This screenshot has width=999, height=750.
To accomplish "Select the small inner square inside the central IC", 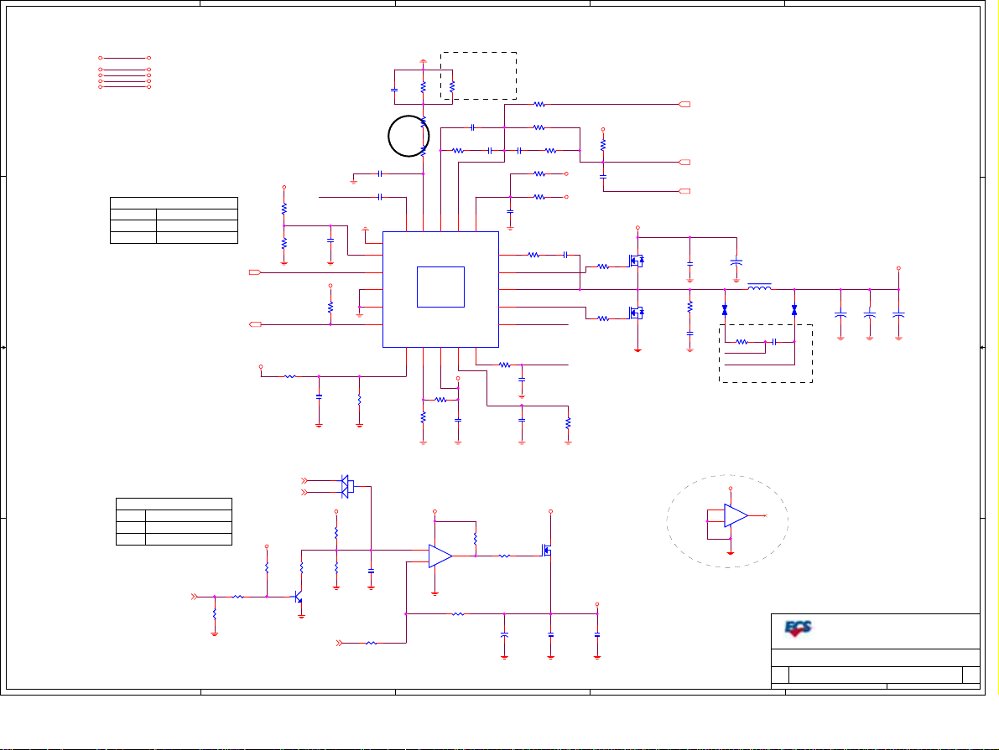I will click(x=440, y=287).
